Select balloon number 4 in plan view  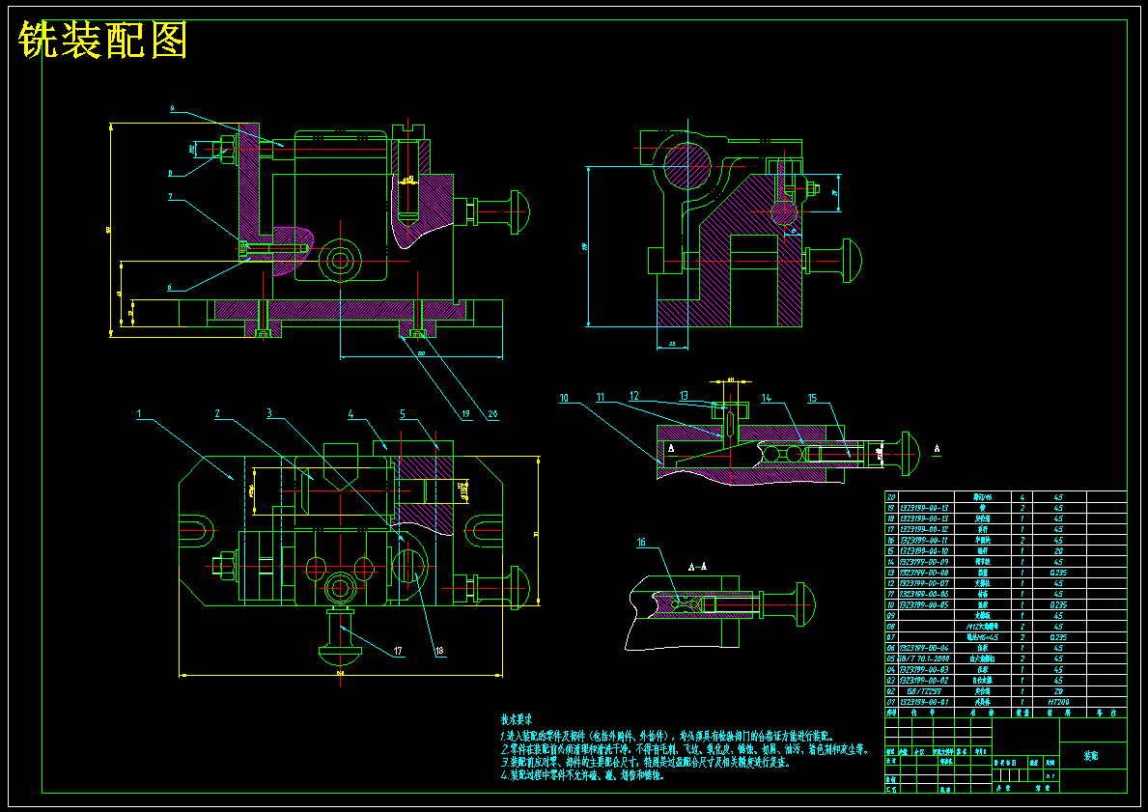350,413
